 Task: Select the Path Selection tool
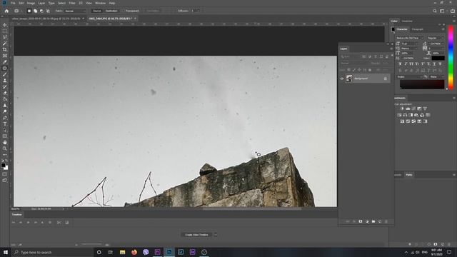tap(5, 130)
